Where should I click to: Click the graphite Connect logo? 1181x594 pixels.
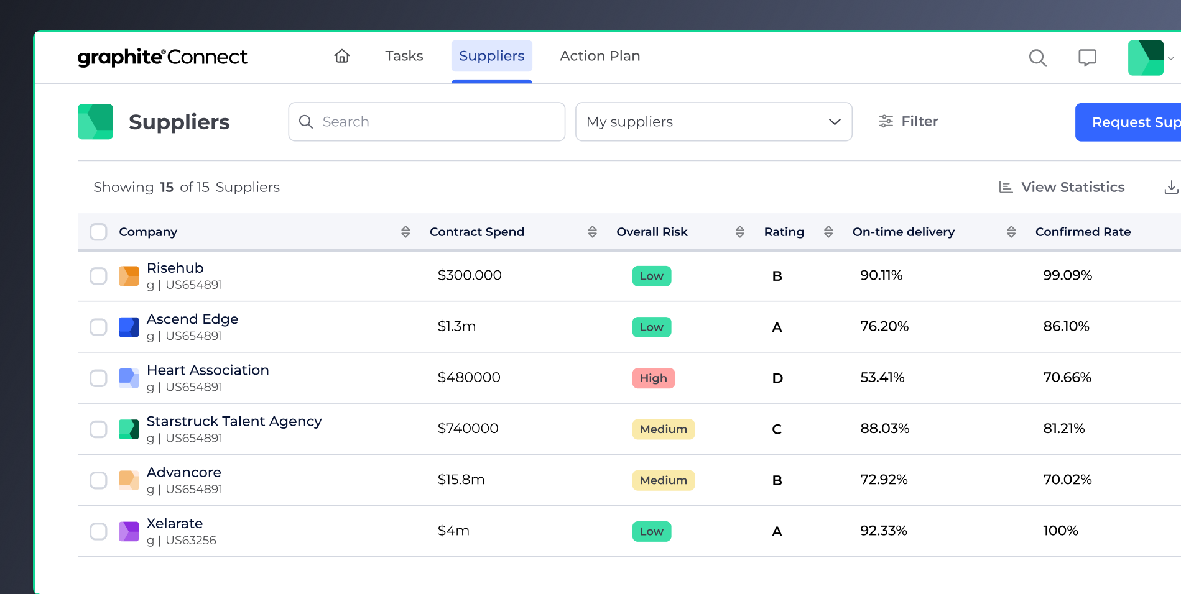click(x=162, y=57)
